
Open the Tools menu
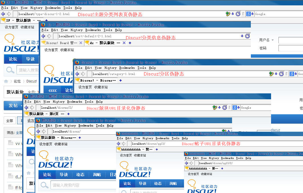pos(67,8)
